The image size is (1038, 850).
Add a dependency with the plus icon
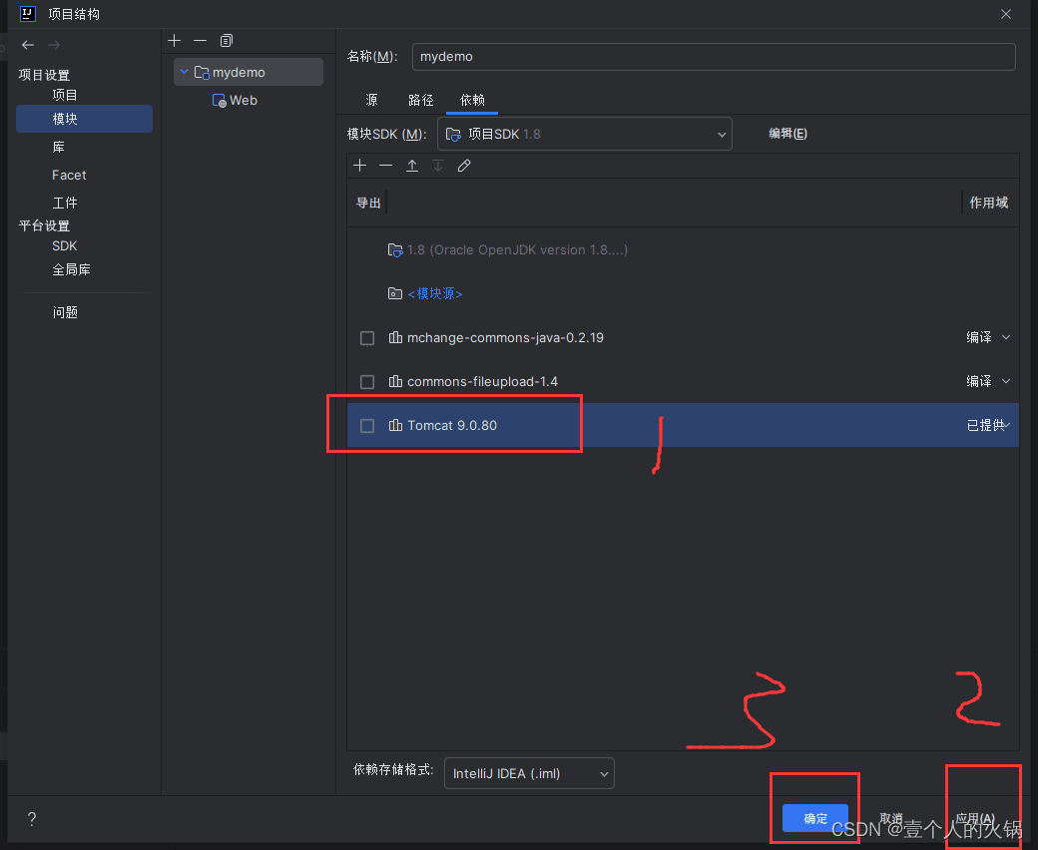360,166
